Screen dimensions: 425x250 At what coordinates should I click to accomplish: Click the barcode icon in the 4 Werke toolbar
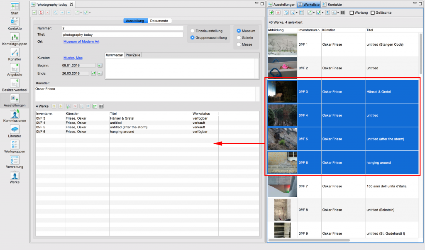[101, 106]
